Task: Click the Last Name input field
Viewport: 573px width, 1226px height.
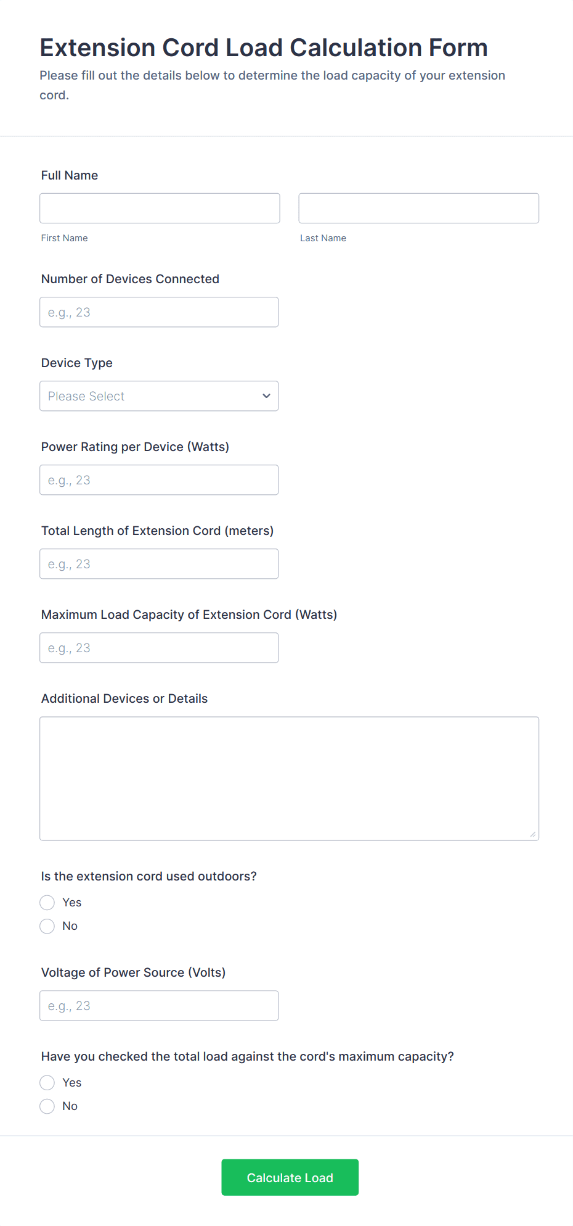Action: 418,209
